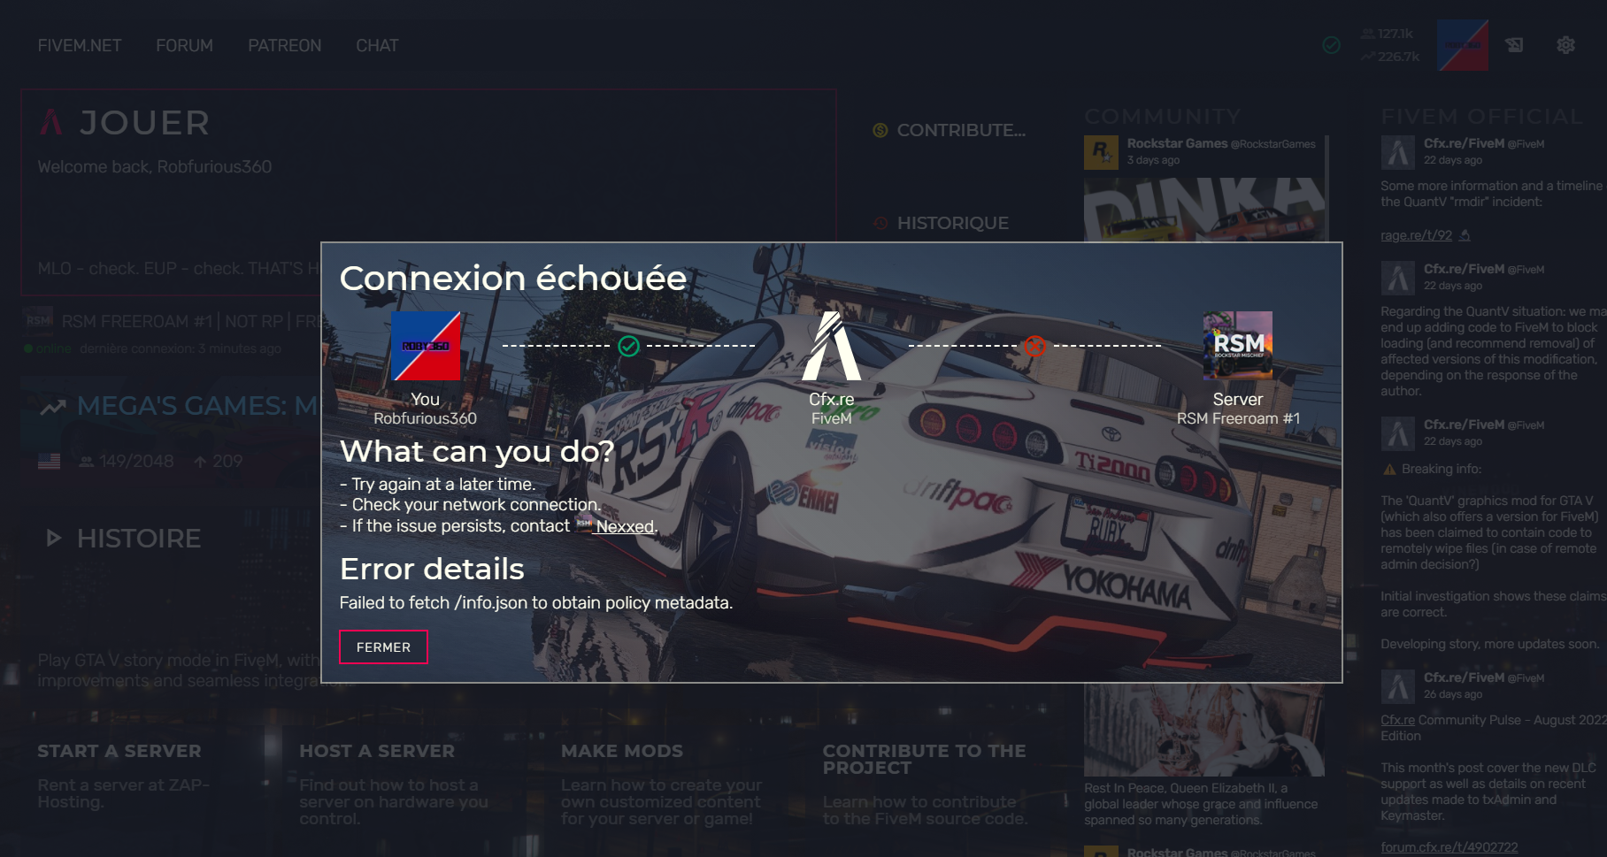Click Cfx.re avatar on the 26 days ago post
The height and width of the screenshot is (857, 1607).
pos(1398,686)
